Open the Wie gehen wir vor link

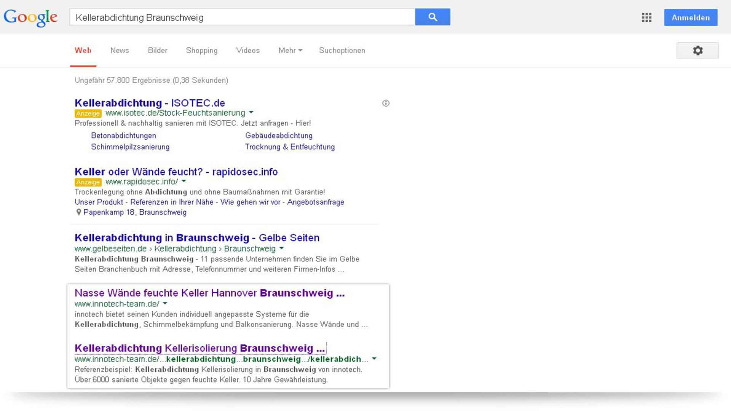(x=250, y=202)
